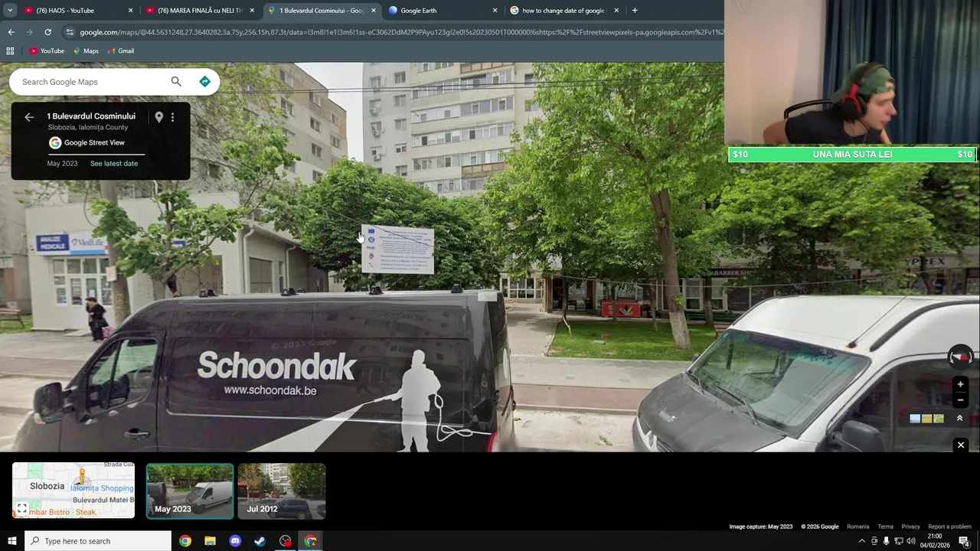
Task: Open Steam from the taskbar
Action: (x=260, y=541)
